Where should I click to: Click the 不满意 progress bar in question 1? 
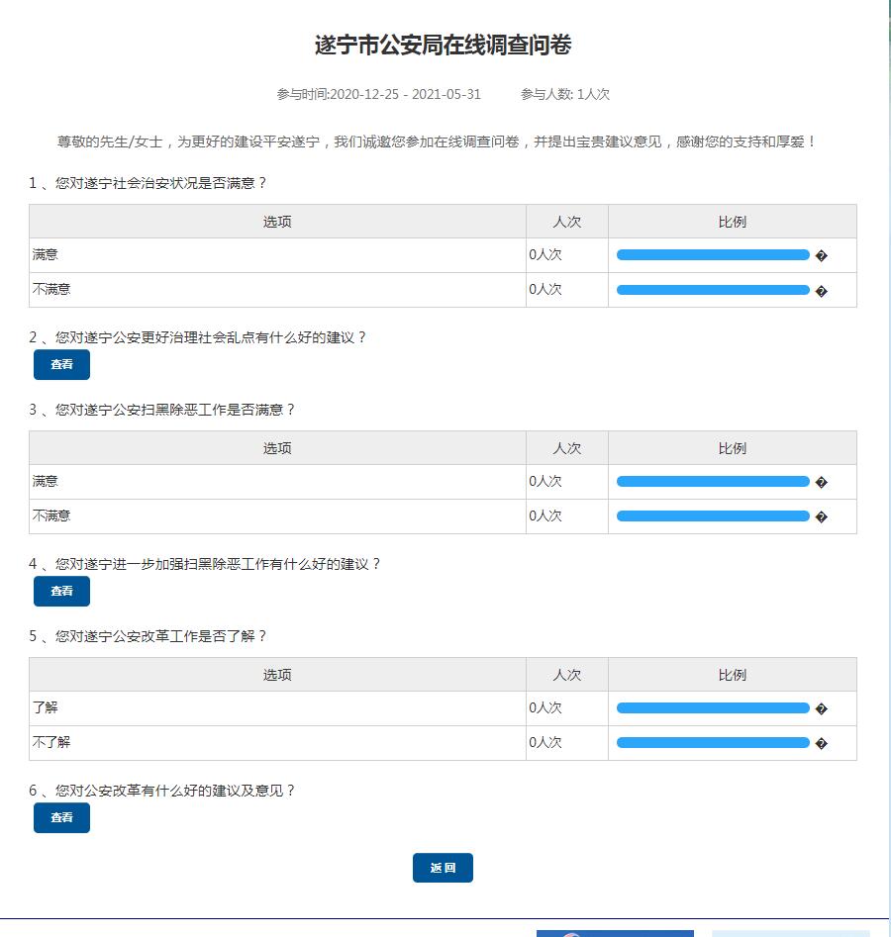click(713, 290)
